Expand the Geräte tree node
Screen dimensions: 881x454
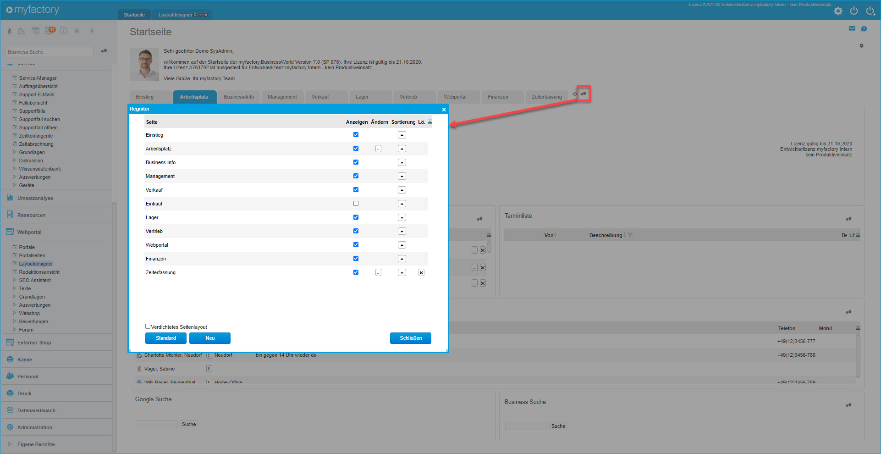(x=15, y=185)
